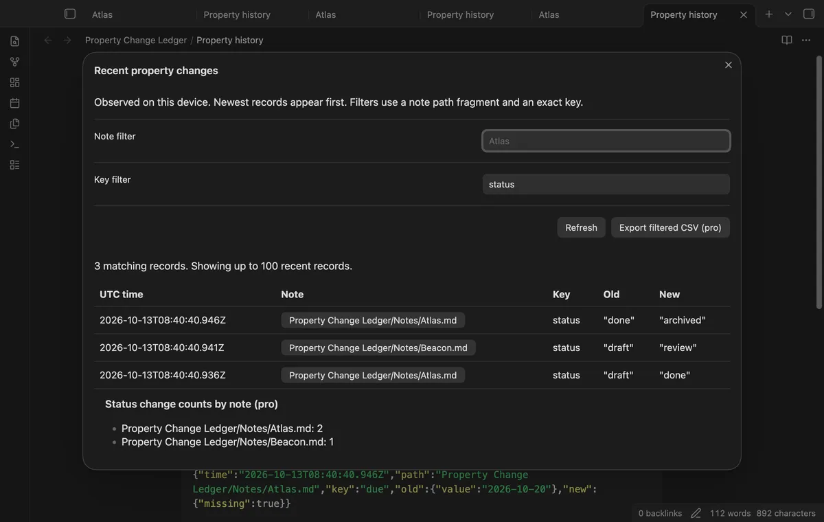Click the pencil editing mode status icon
The height and width of the screenshot is (522, 824).
click(x=696, y=513)
